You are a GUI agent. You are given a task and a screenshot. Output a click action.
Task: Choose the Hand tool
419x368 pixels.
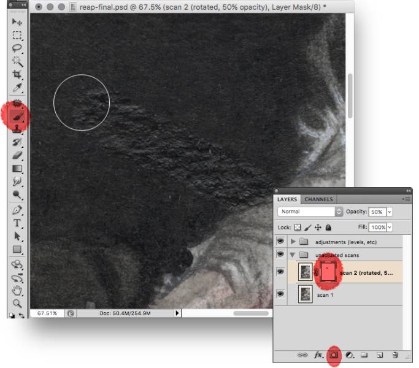pos(17,290)
